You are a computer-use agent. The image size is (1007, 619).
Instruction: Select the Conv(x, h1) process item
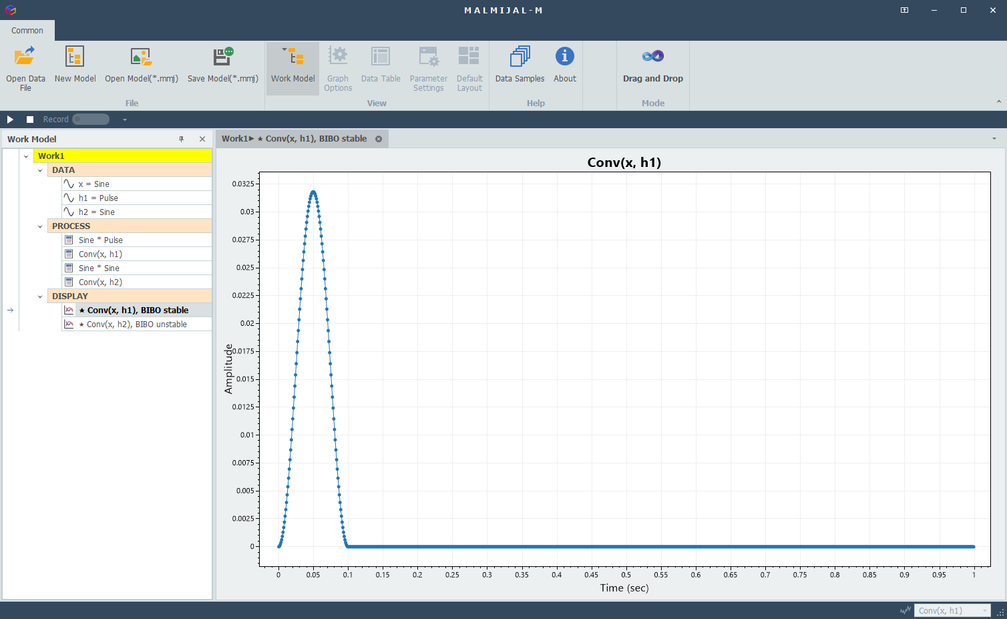click(137, 254)
